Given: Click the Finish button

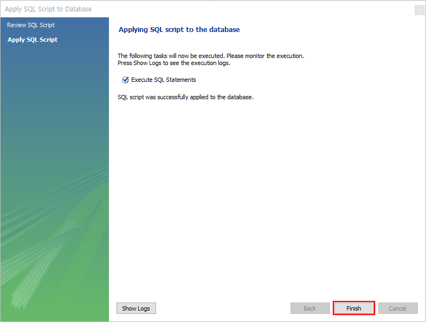Looking at the screenshot, I should point(354,308).
